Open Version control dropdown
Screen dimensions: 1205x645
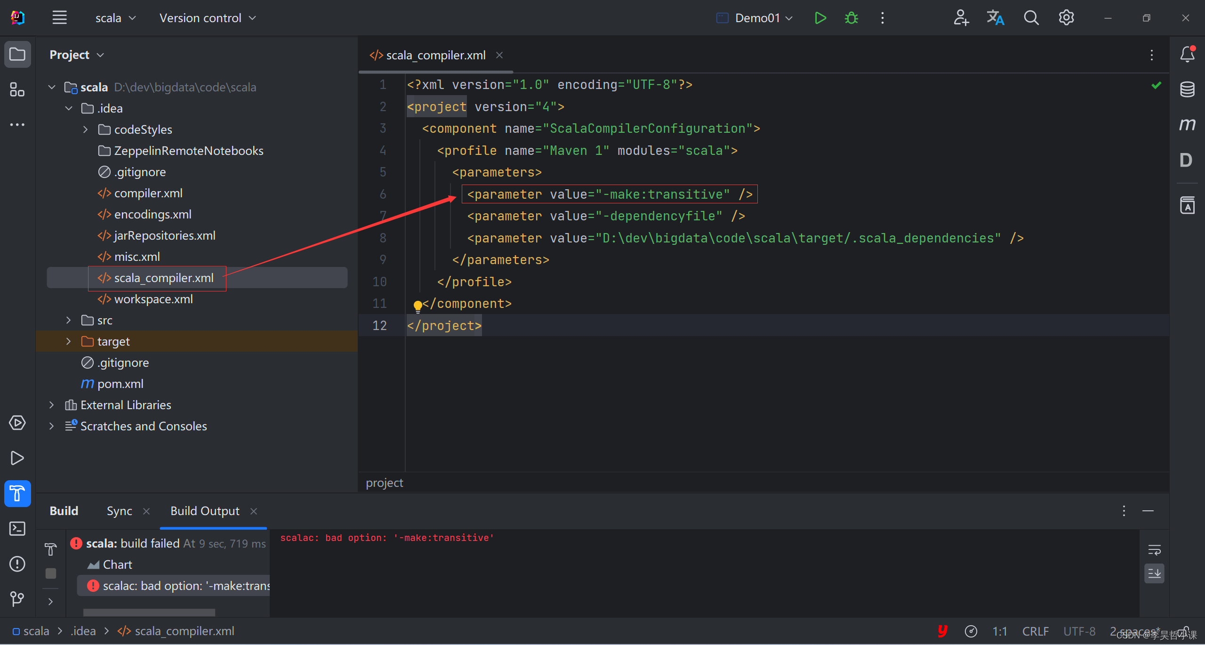pos(208,18)
